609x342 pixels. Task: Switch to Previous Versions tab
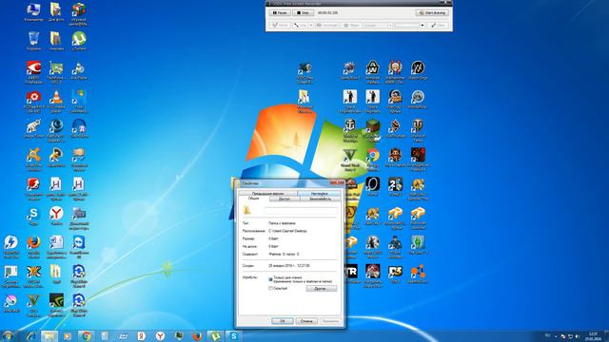click(267, 193)
